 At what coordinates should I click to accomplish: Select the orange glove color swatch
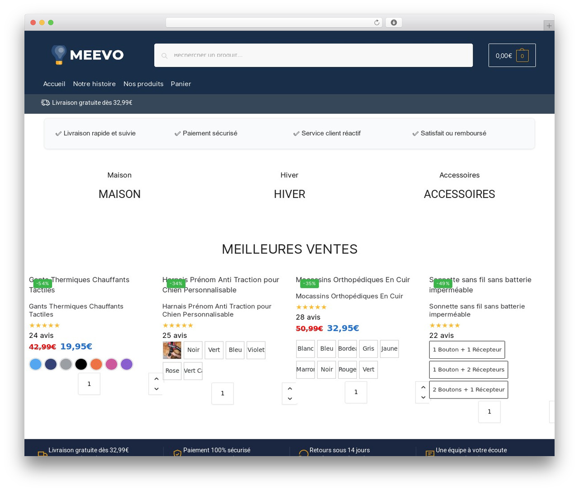(96, 364)
